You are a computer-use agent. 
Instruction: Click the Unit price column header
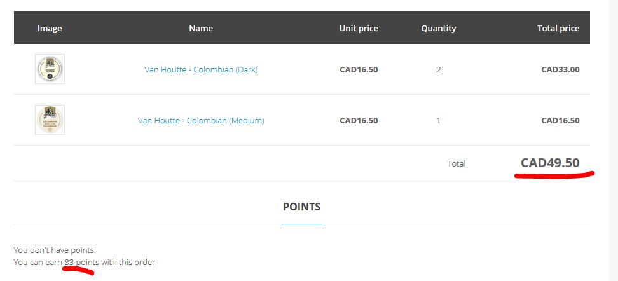click(359, 28)
